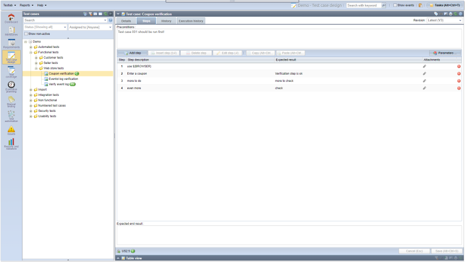Open the Tasks (Alt+Ctrl+T) button
Image resolution: width=465 pixels, height=262 pixels.
[x=445, y=5]
